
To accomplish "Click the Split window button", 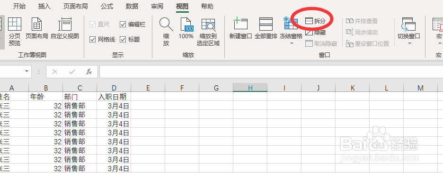I will click(x=316, y=21).
